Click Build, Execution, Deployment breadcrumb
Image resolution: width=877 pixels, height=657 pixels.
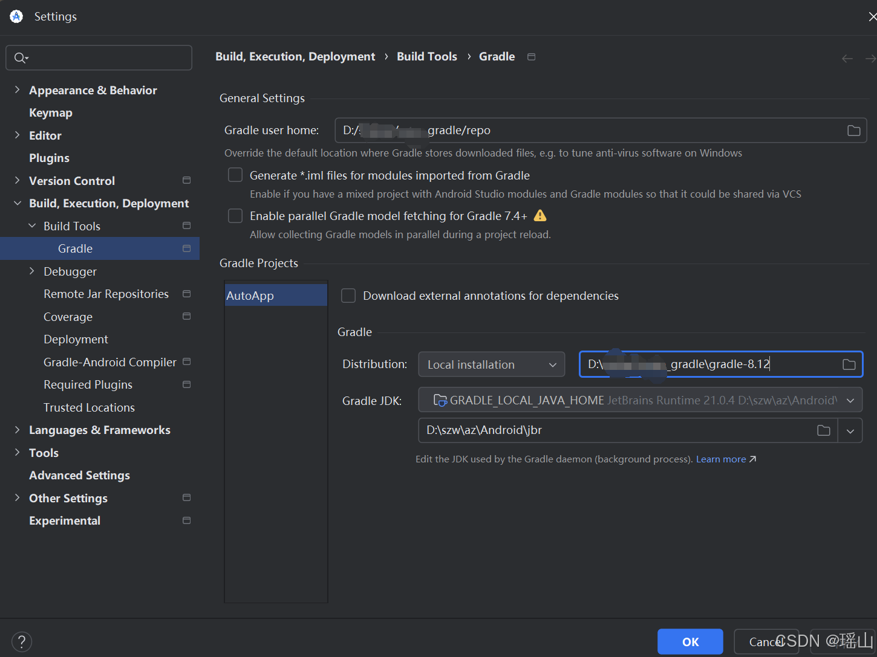tap(295, 57)
